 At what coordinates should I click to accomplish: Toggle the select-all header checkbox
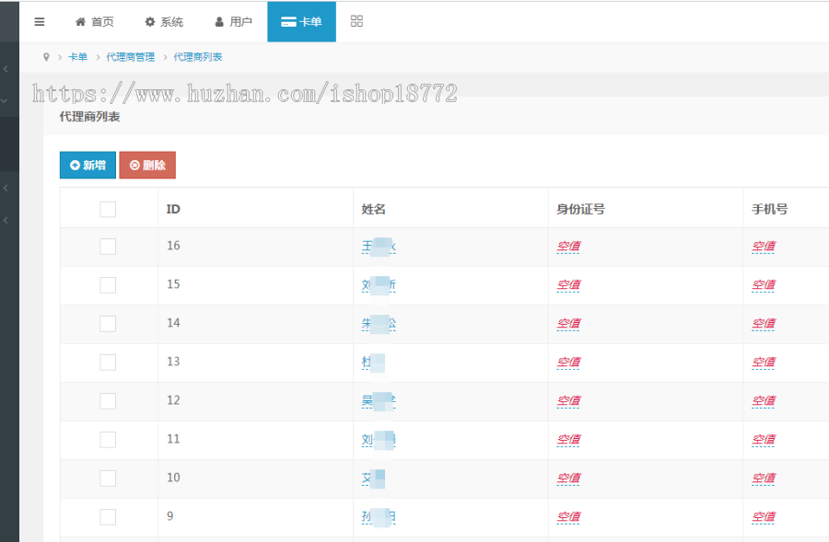(x=108, y=209)
